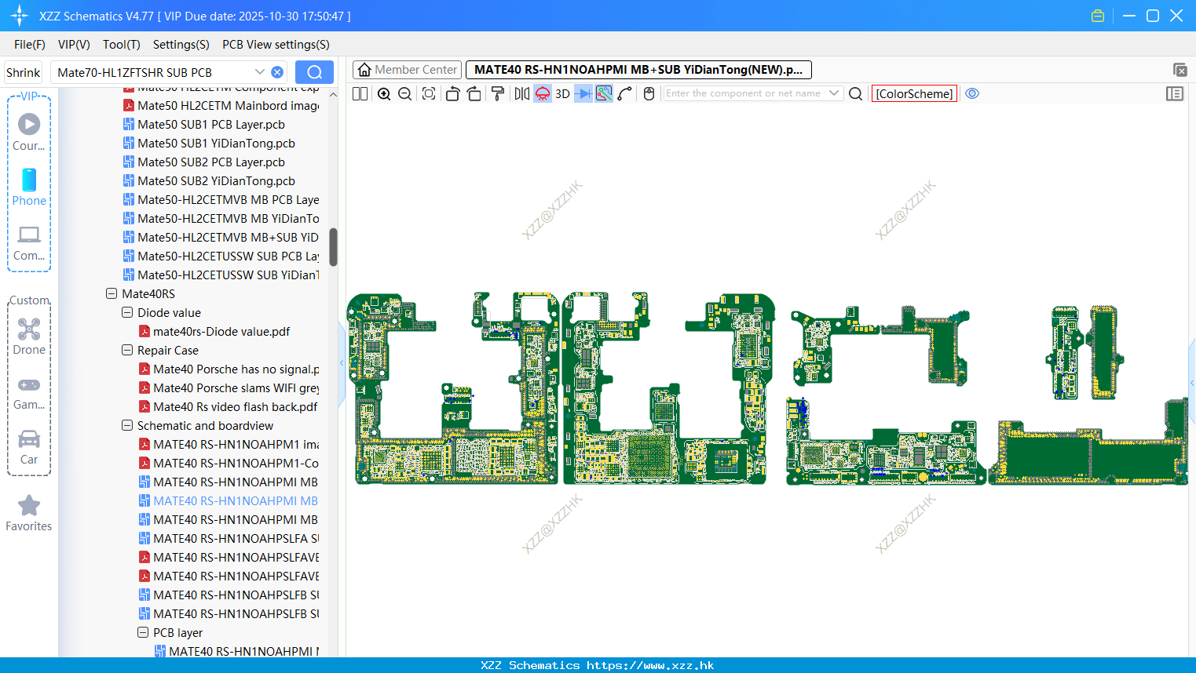
Task: Toggle the red lamp highlight tool
Action: pyautogui.click(x=543, y=94)
